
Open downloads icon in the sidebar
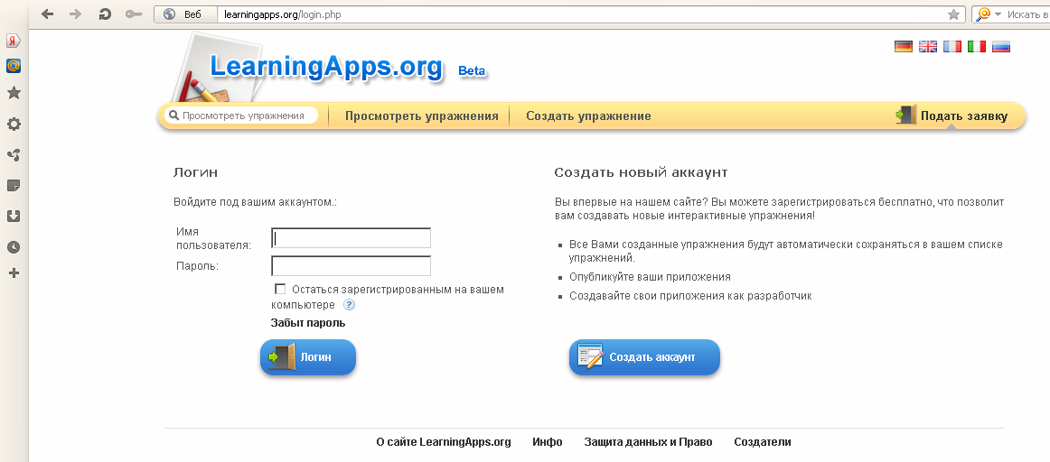click(14, 216)
